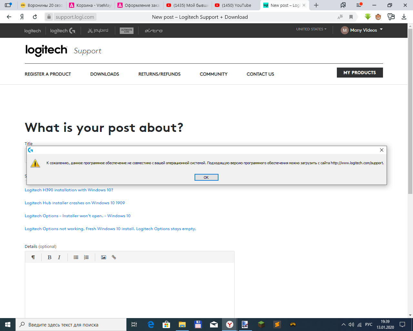Open COMMUNITY page

tap(214, 74)
